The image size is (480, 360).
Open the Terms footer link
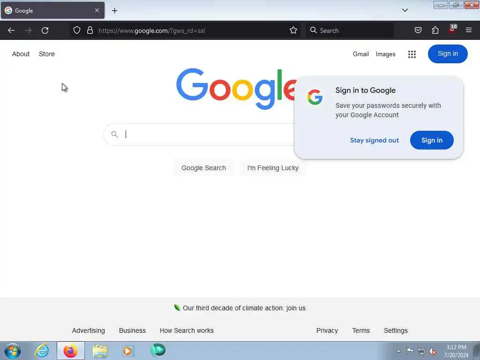point(361,330)
